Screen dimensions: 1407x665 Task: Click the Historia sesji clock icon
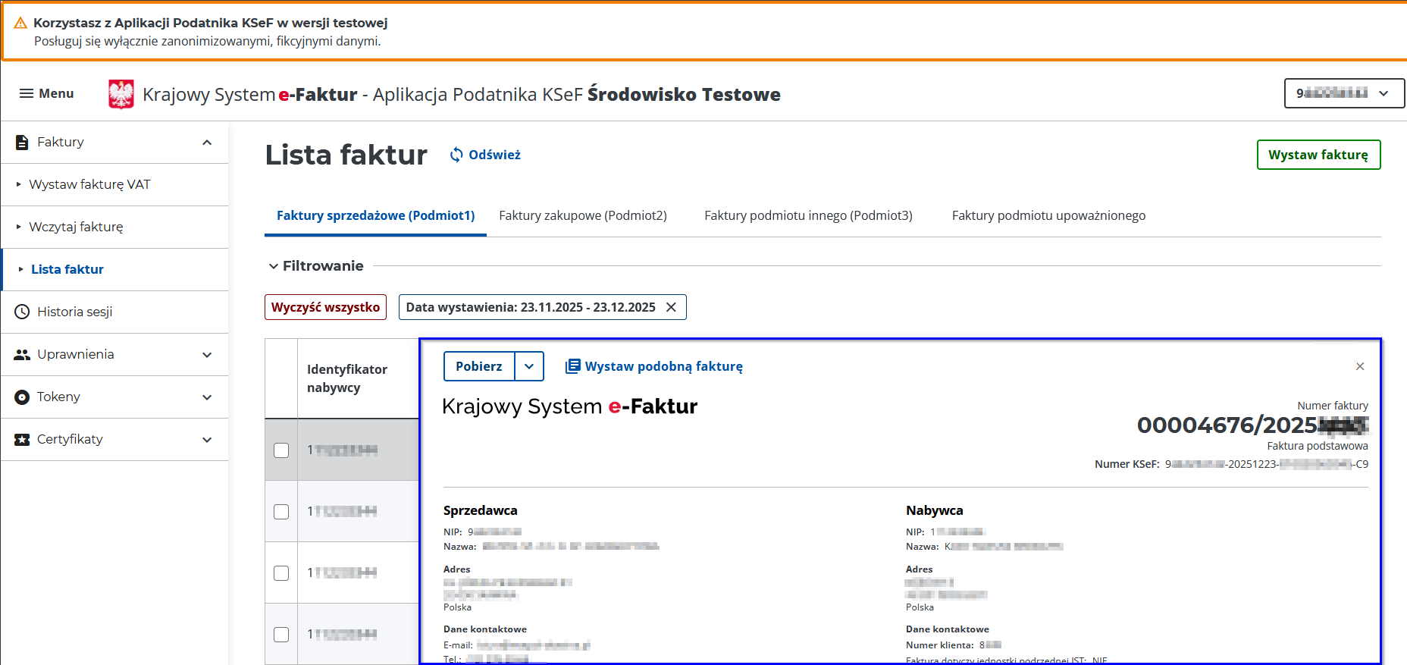coord(22,312)
